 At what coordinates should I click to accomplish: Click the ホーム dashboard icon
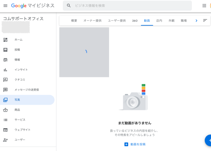pyautogui.click(x=5, y=40)
